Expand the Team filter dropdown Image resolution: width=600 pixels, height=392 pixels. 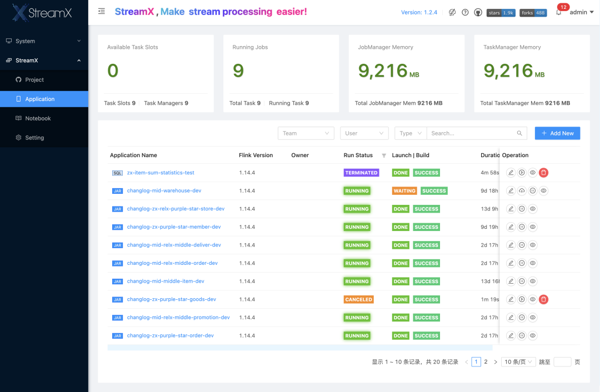click(x=306, y=133)
